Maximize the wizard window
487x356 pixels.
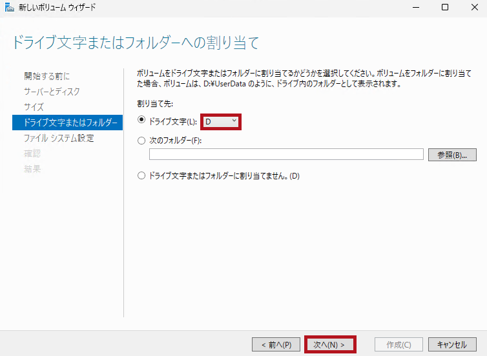(x=444, y=7)
